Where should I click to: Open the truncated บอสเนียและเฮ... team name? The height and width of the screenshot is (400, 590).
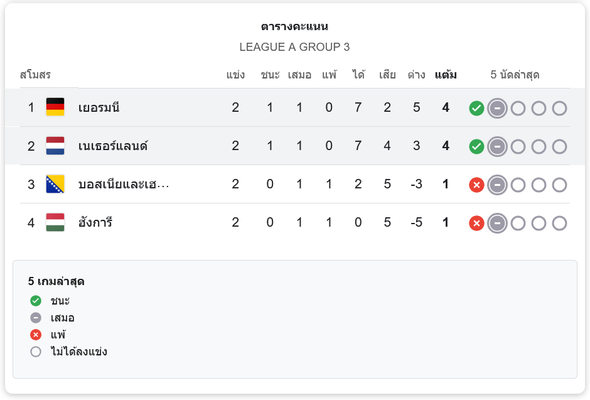[x=124, y=184]
